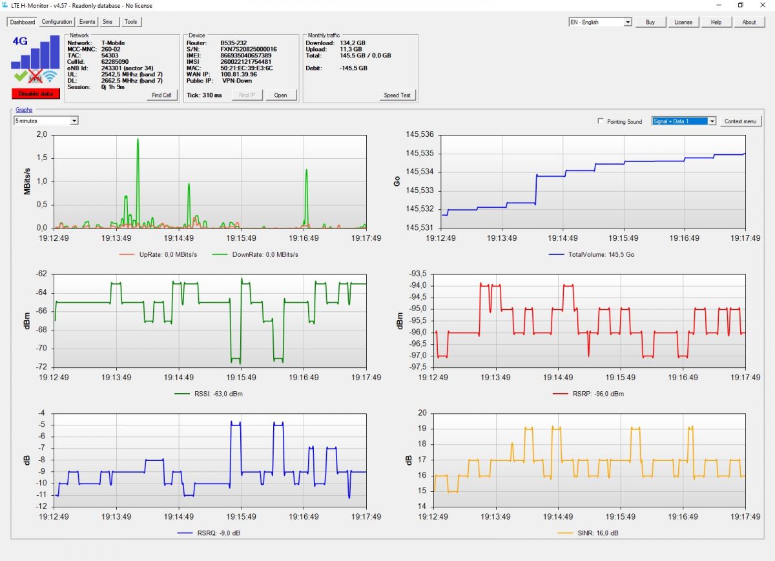Open the 5 minutes time range dropdown
The image size is (775, 561).
(x=46, y=121)
